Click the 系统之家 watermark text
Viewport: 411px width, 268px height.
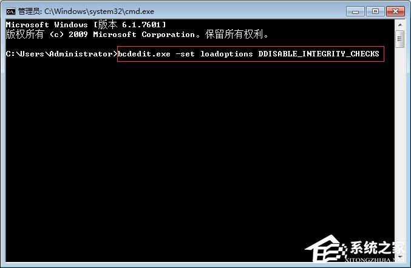click(x=376, y=247)
